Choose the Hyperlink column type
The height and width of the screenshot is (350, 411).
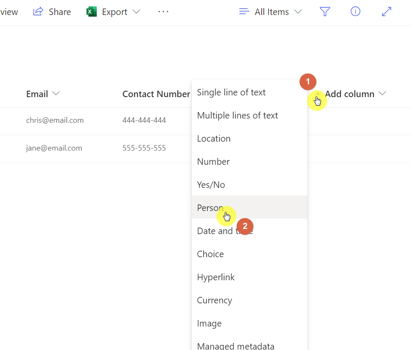click(x=250, y=277)
